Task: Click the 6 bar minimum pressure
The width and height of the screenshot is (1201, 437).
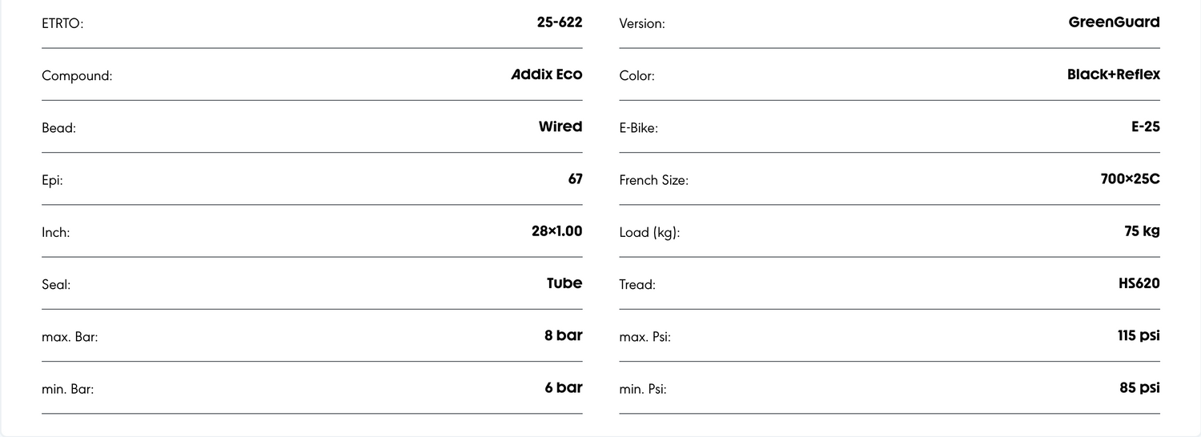Action: [x=563, y=387]
